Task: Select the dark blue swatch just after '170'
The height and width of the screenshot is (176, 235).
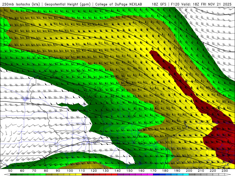Action: 156,175
